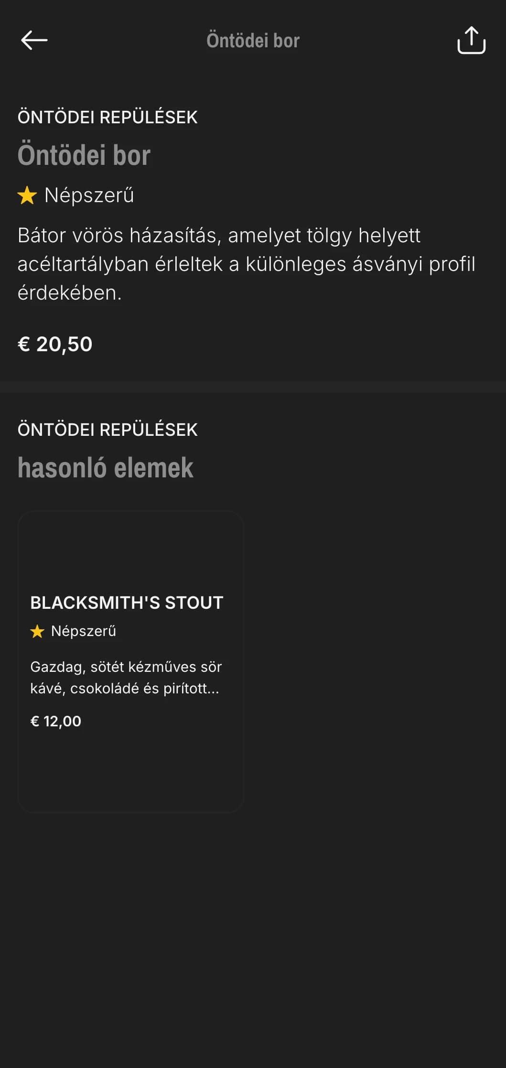Open the share icon at top right

pos(471,40)
